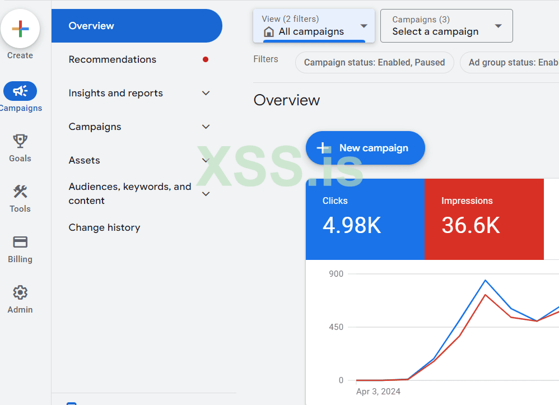Open the Tools wrench icon
The height and width of the screenshot is (405, 559).
(x=20, y=192)
